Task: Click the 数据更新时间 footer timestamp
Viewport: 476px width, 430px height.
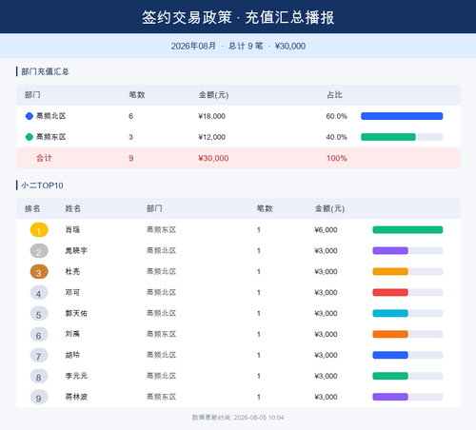Action: click(x=238, y=418)
